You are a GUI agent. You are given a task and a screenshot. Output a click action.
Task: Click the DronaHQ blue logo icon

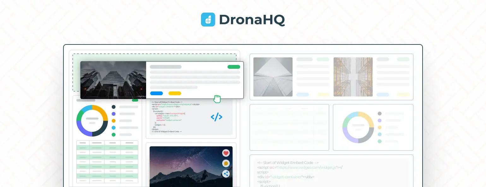pos(208,20)
